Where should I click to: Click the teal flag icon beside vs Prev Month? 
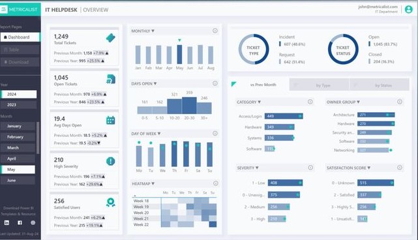pos(234,84)
